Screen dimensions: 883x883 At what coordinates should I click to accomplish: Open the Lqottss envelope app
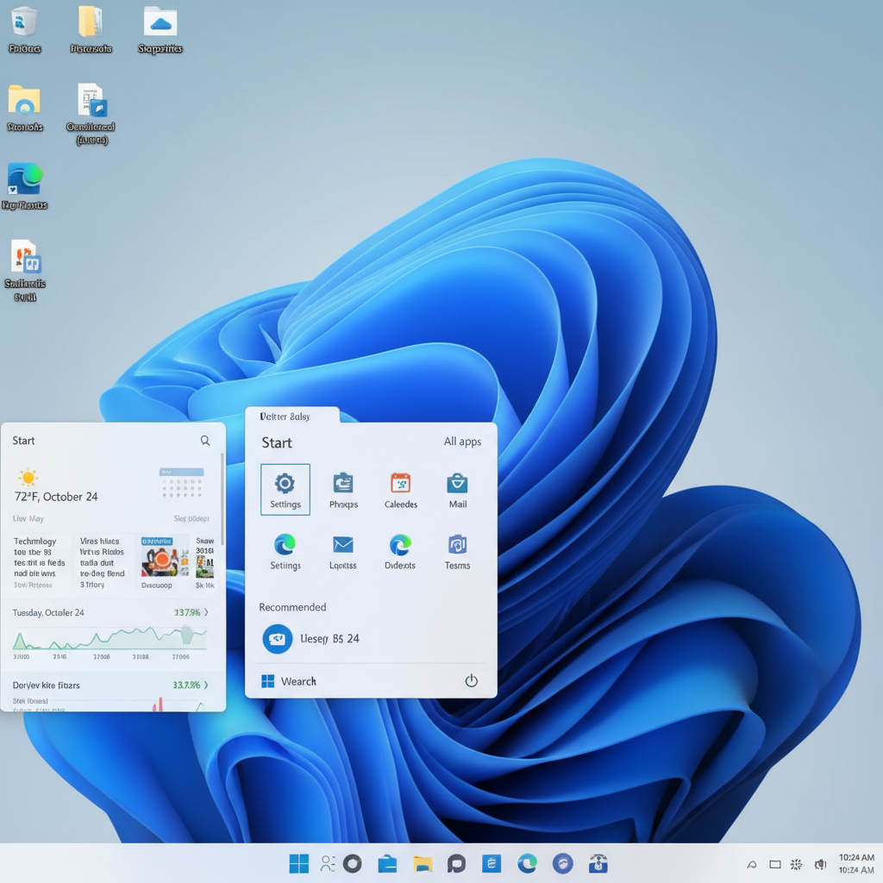tap(343, 551)
